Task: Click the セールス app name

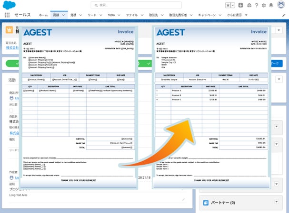Action: click(23, 15)
